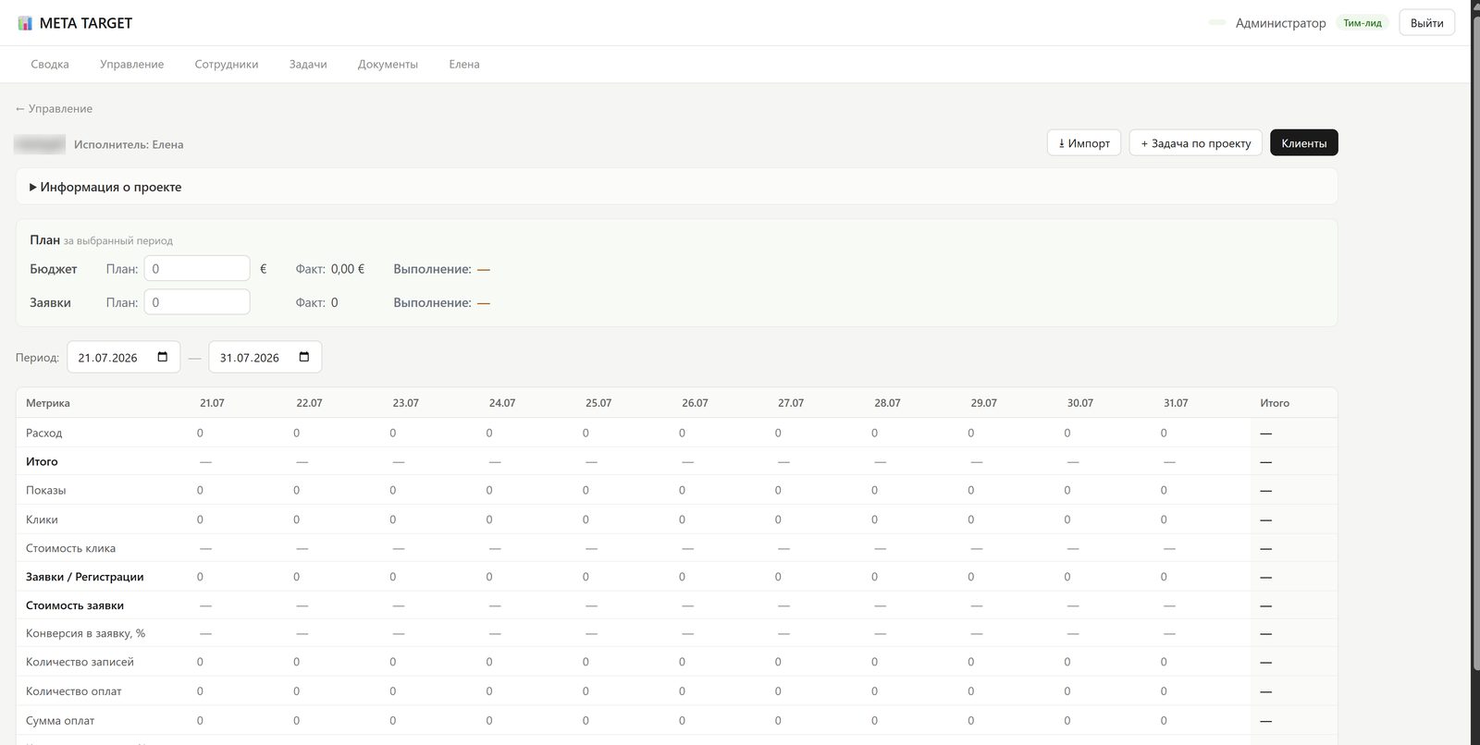Click the Импорт download button
The width and height of the screenshot is (1480, 745).
(x=1084, y=142)
